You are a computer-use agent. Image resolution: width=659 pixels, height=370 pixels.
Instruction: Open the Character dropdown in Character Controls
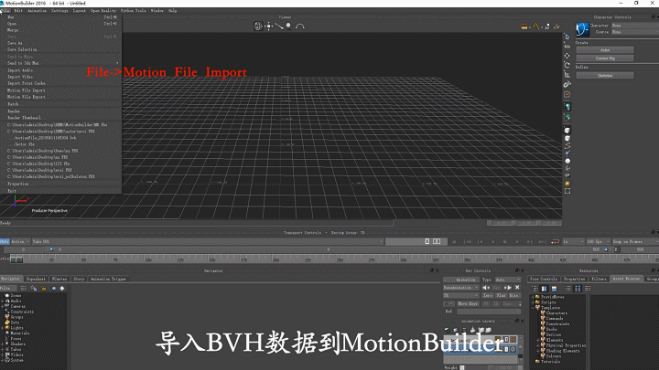(635, 26)
